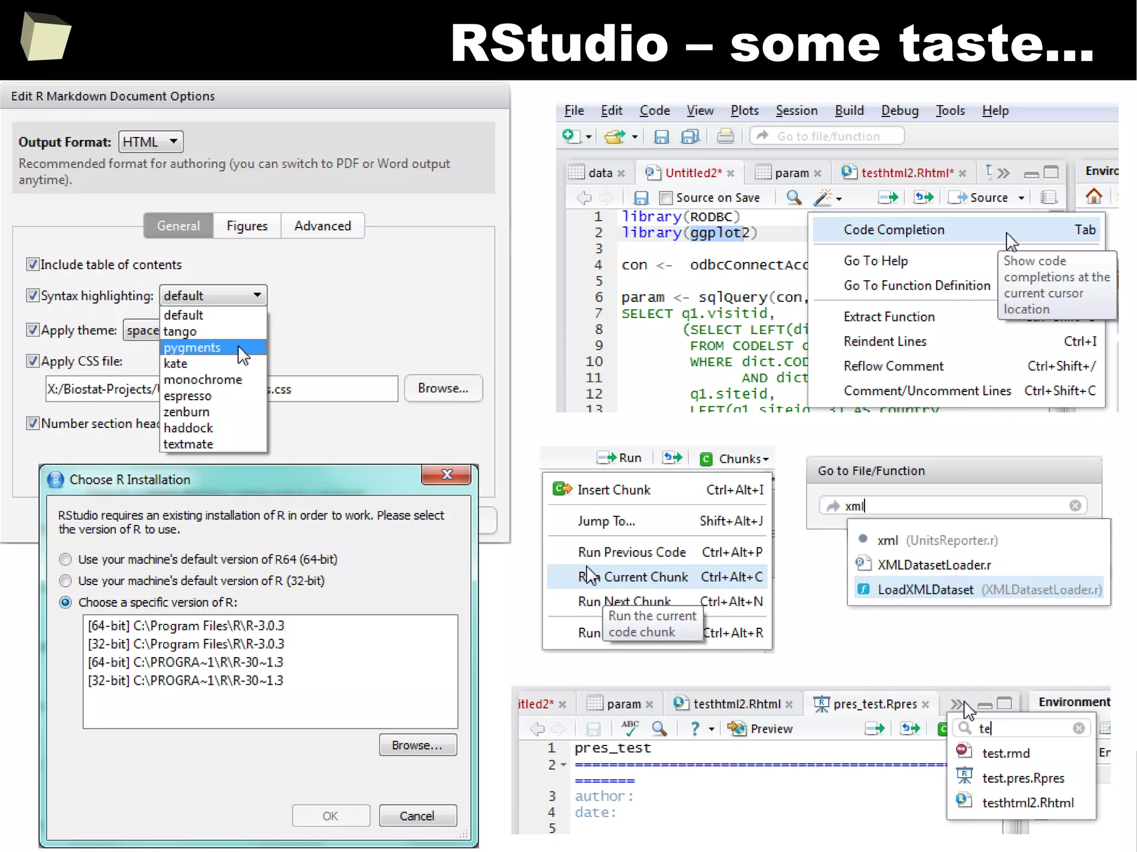
Task: Switch to the Advanced tab
Action: (x=323, y=226)
